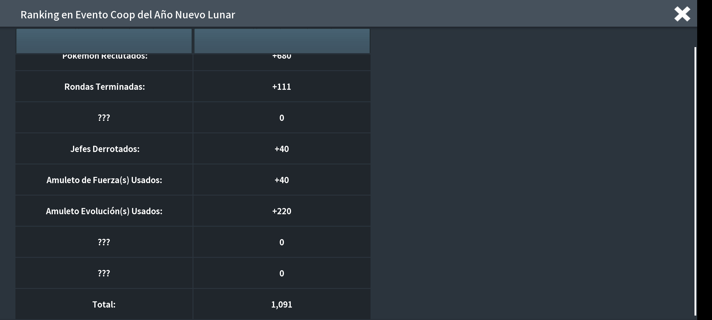
Task: Select Amuleto de Fuerza(s) Usados label
Action: [x=104, y=180]
